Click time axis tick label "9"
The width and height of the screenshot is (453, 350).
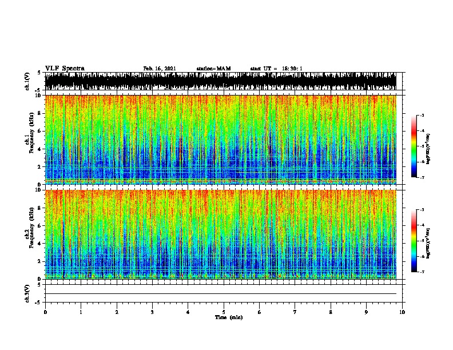pos(366,312)
